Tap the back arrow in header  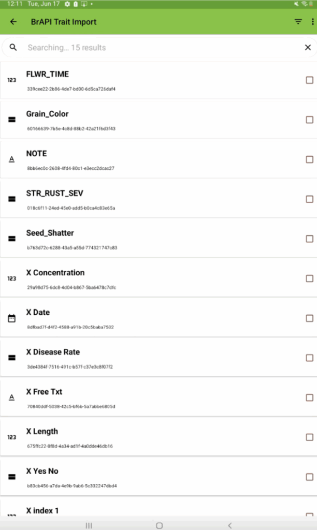pyautogui.click(x=13, y=22)
